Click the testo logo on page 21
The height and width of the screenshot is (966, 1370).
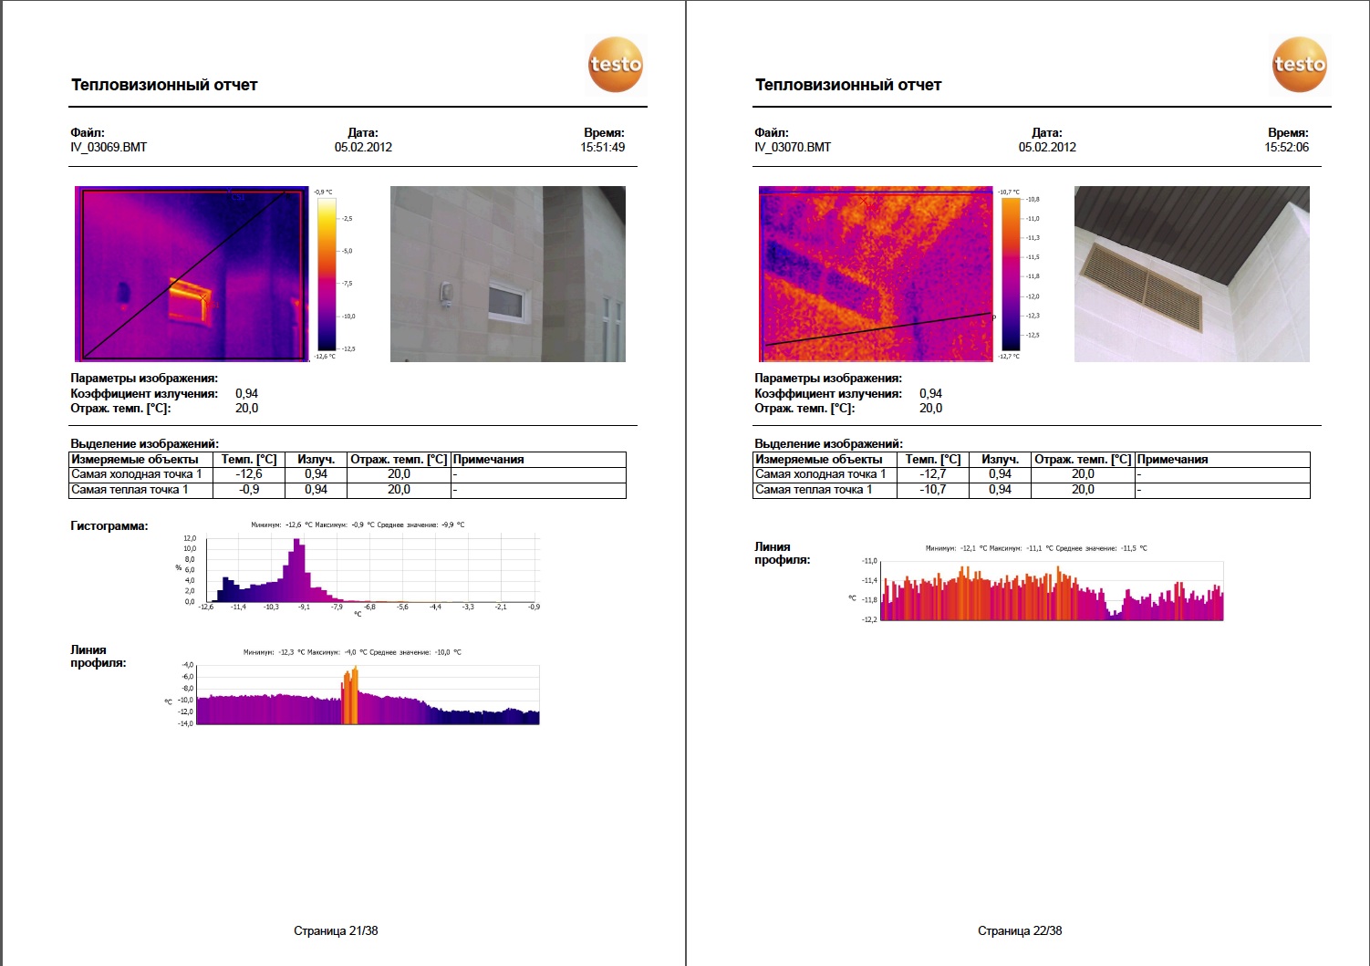(x=616, y=65)
